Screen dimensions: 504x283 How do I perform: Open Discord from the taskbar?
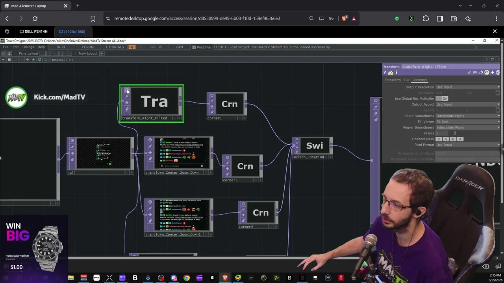174,278
